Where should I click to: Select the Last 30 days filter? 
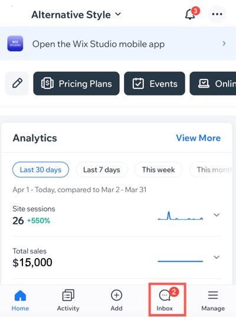click(x=41, y=170)
